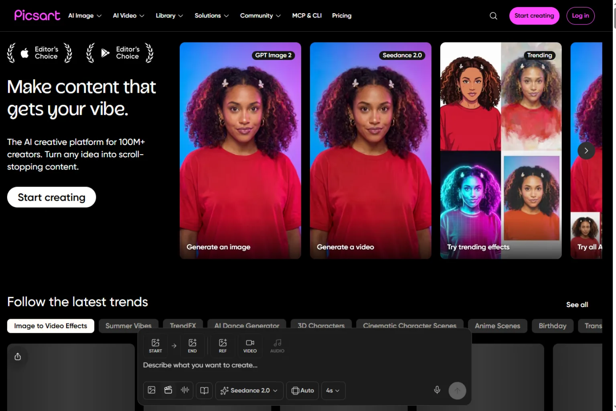Attach a VIDEO input
This screenshot has height=411, width=616.
pyautogui.click(x=250, y=346)
